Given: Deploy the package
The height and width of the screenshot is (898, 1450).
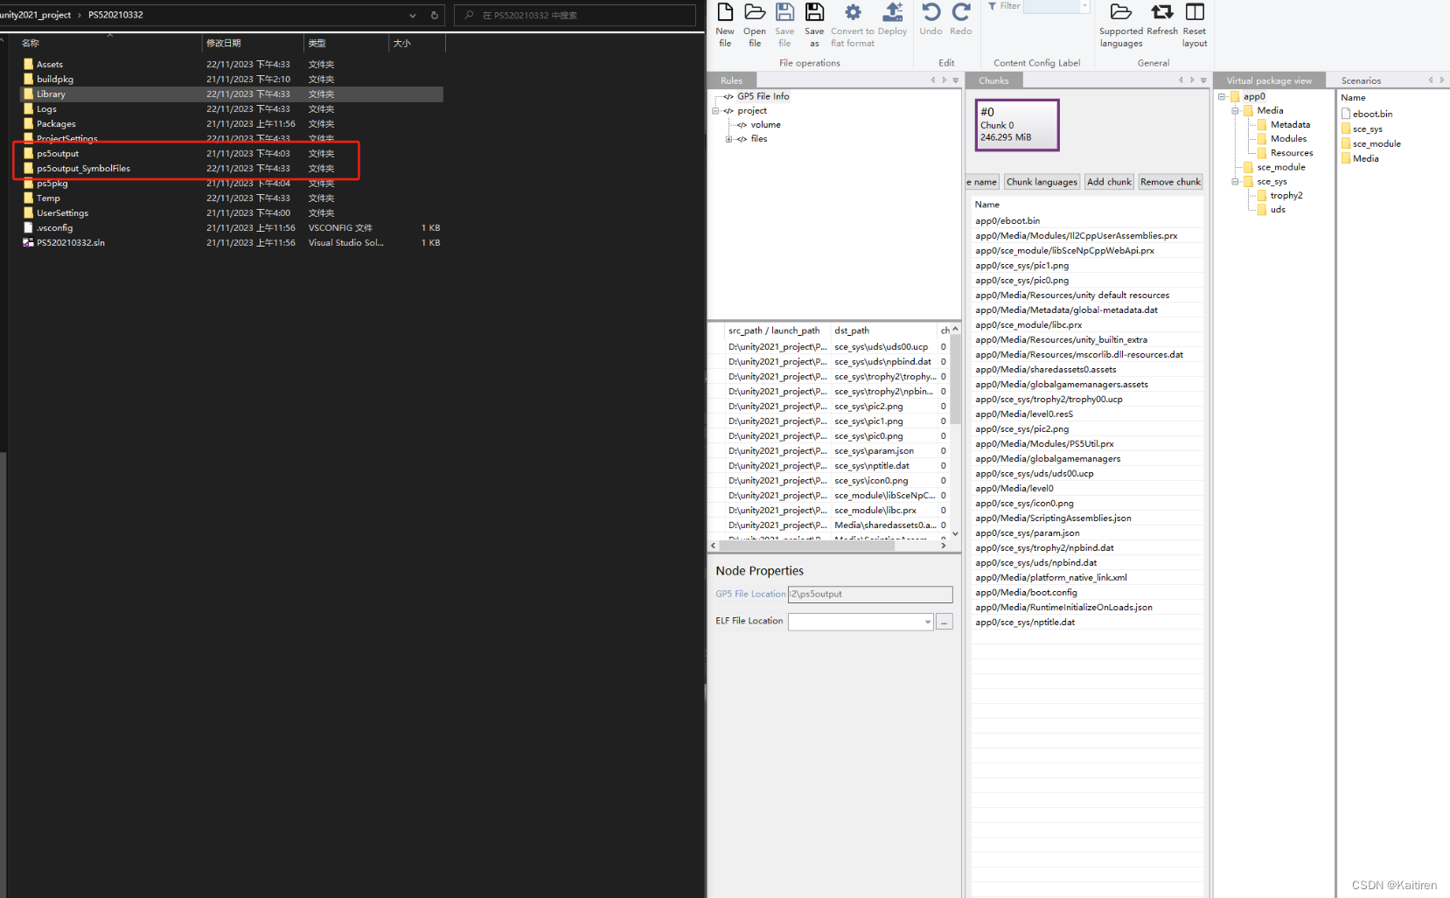Looking at the screenshot, I should (x=892, y=24).
